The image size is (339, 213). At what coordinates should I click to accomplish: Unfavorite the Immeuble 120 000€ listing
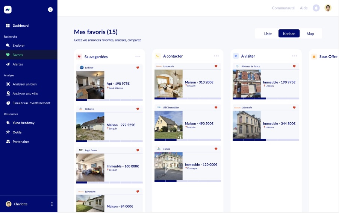point(216,149)
